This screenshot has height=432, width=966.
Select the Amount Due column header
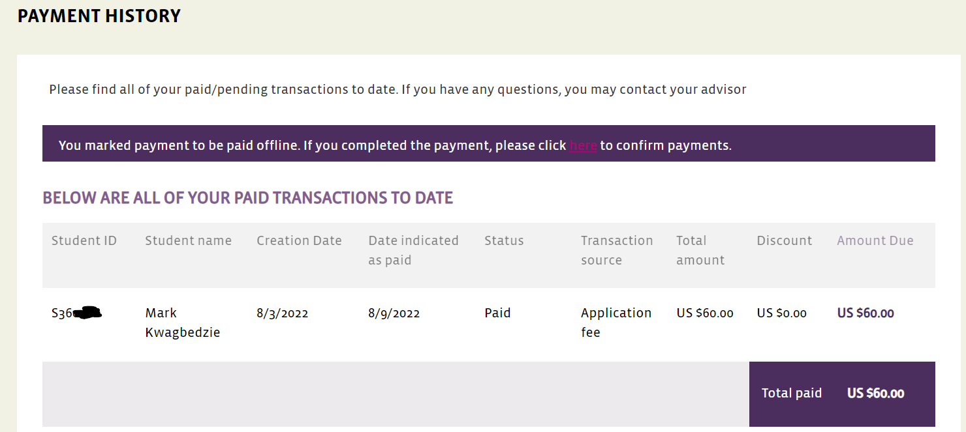[x=875, y=240]
